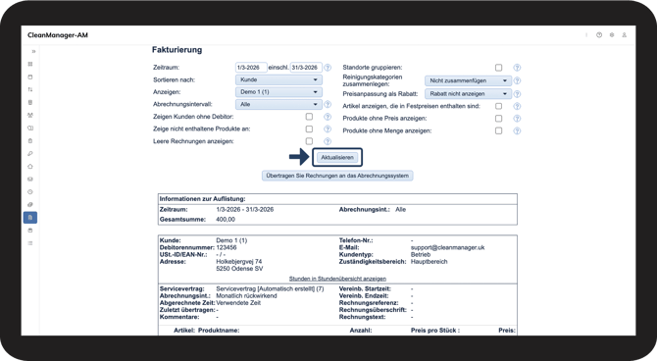Open the dashboard grid icon in sidebar
The width and height of the screenshot is (657, 361).
coord(30,64)
